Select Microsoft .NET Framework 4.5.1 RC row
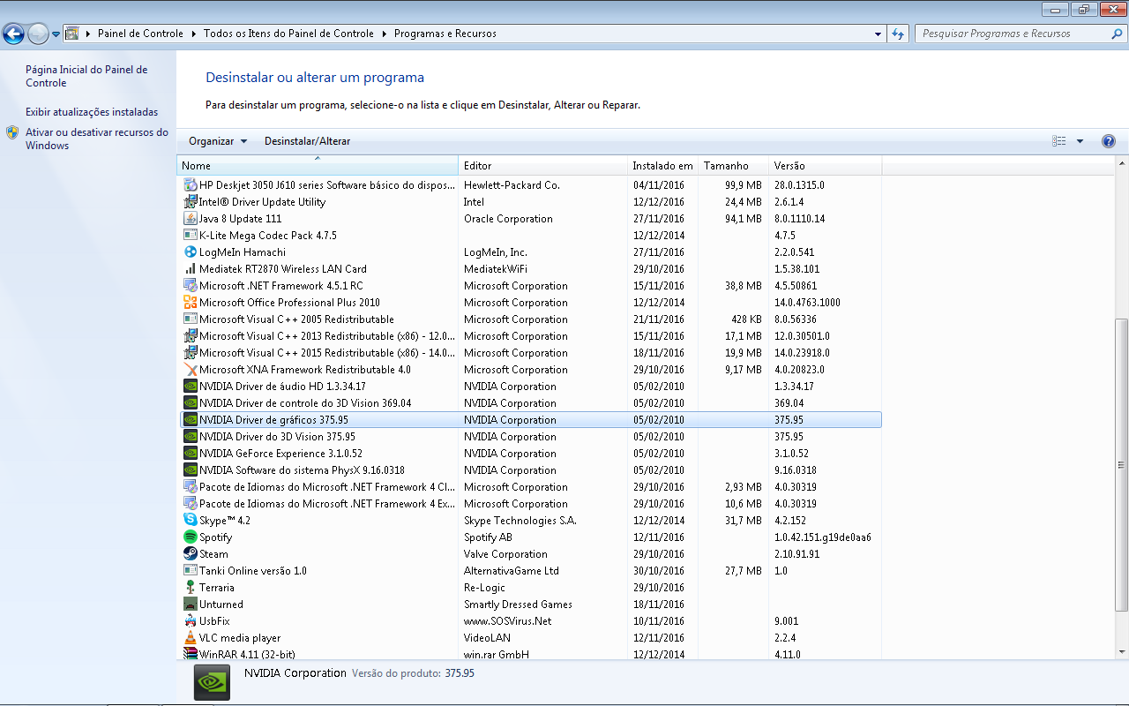 point(531,286)
